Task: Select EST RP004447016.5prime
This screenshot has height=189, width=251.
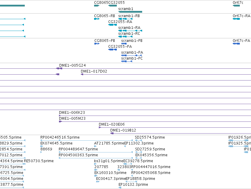Action: click(x=151, y=167)
